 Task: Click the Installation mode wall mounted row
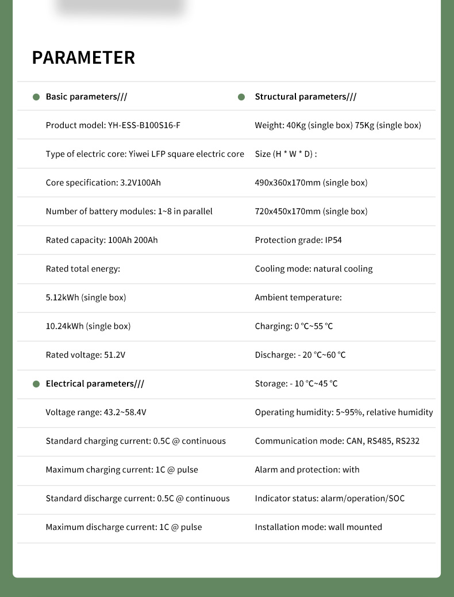point(318,528)
